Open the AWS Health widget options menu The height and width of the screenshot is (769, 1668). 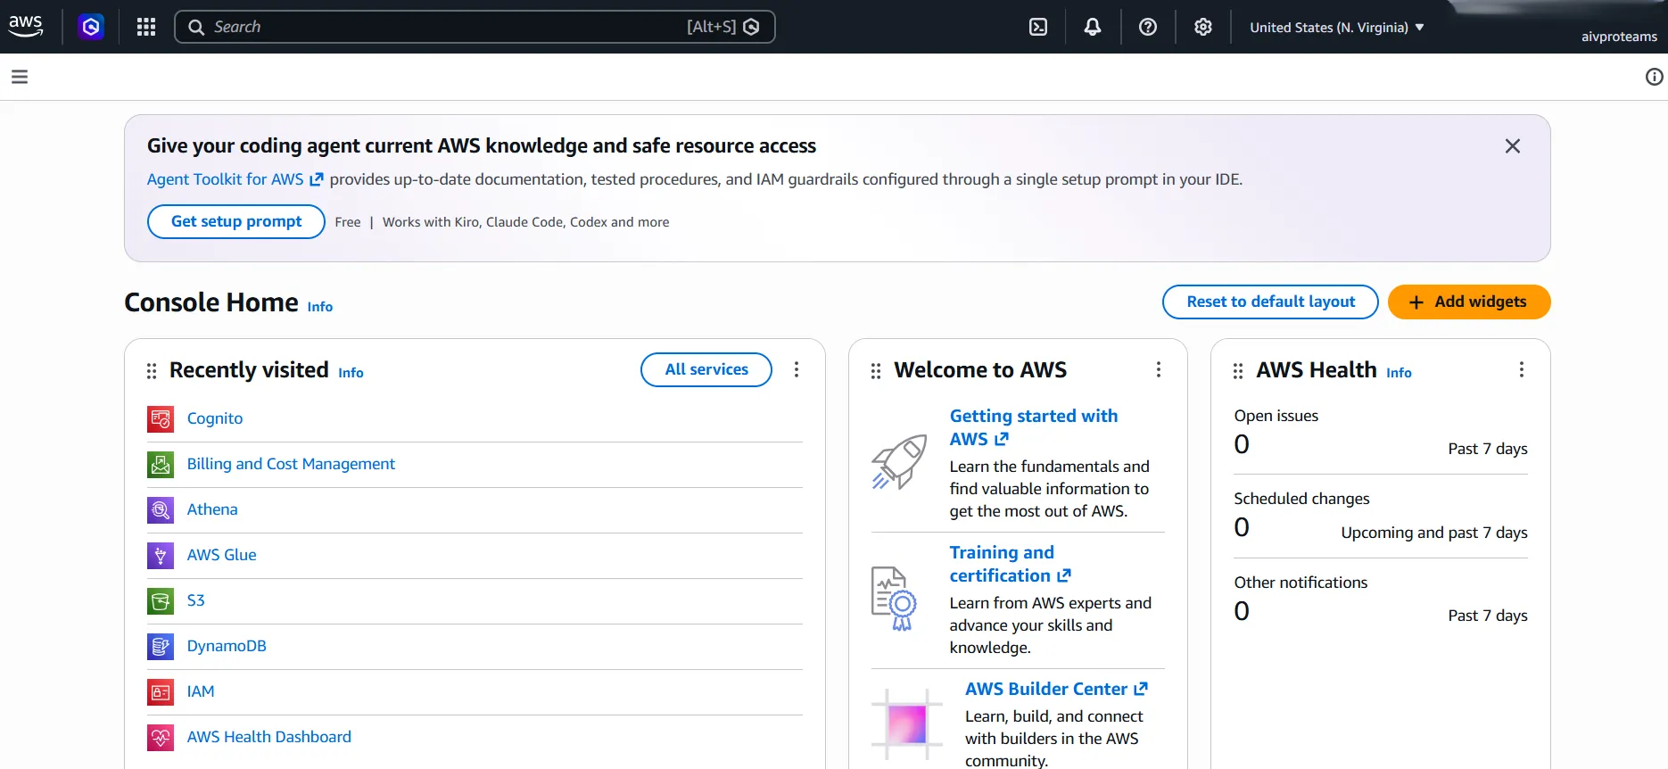[x=1522, y=369]
